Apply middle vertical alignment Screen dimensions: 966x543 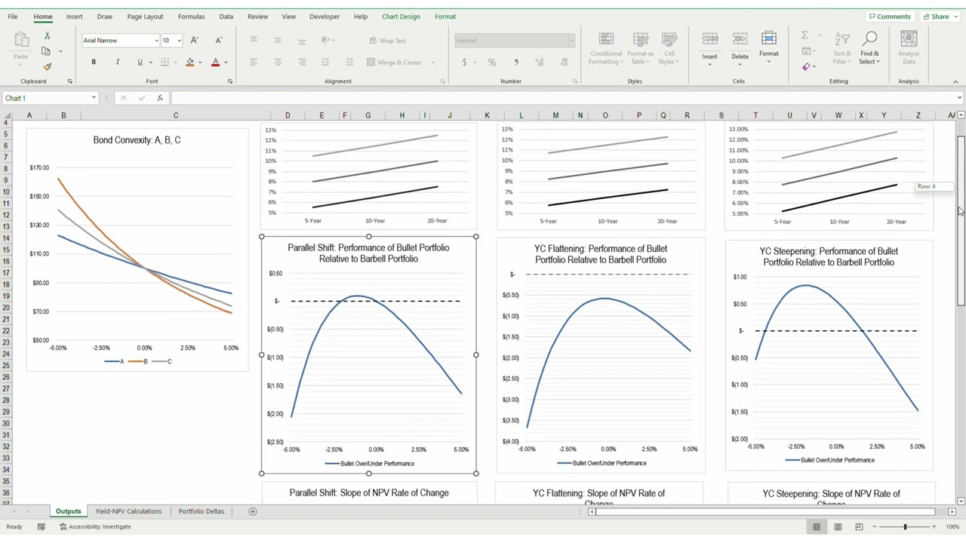(x=278, y=40)
